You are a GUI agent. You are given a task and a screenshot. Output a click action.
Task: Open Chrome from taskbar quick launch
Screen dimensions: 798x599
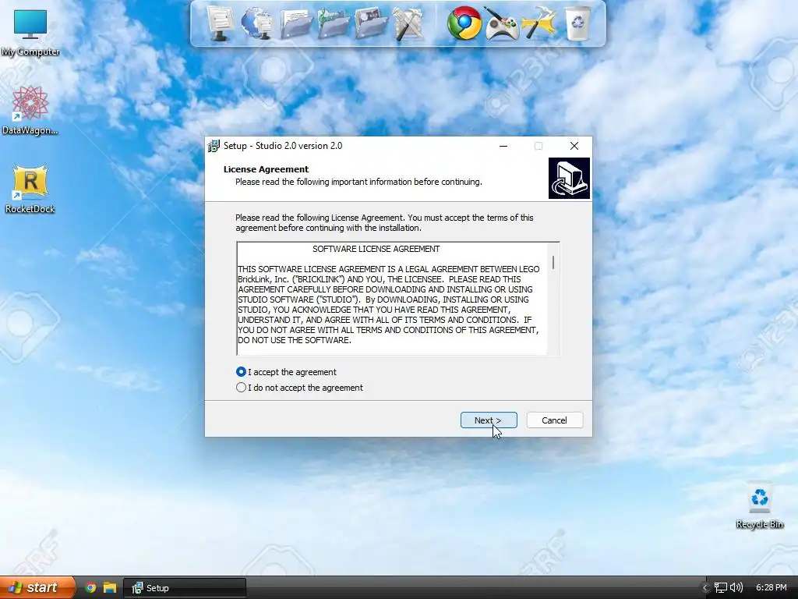(x=90, y=587)
